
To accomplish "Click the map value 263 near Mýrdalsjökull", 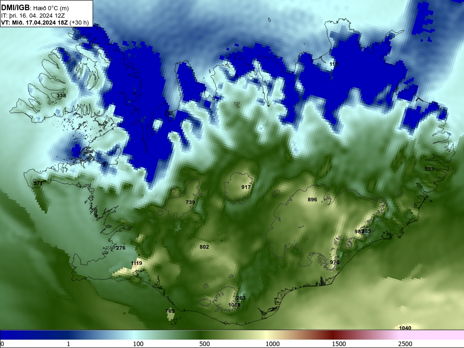I will click(x=241, y=298).
